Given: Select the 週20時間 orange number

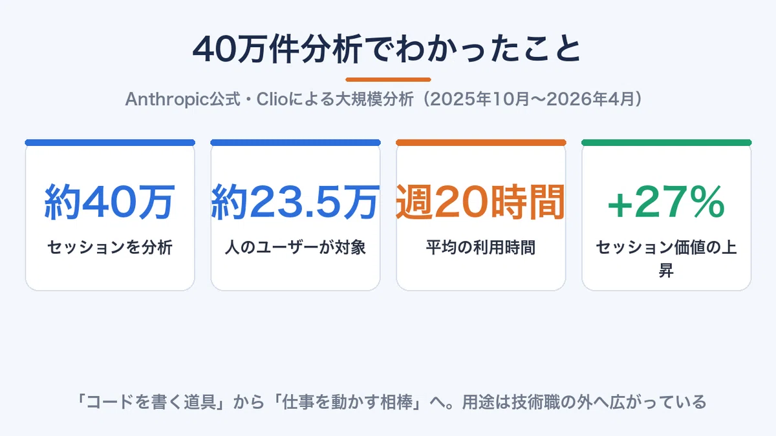Looking at the screenshot, I should pyautogui.click(x=480, y=202).
